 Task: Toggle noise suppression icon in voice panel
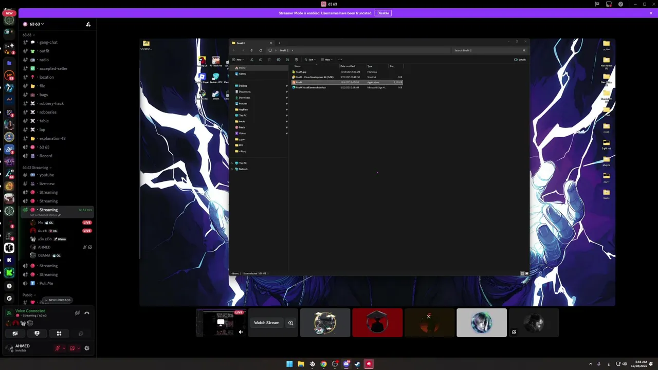click(x=77, y=313)
